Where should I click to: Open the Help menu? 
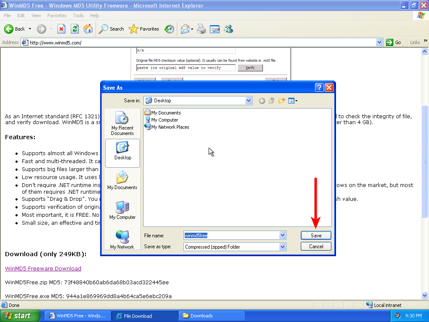coord(94,16)
